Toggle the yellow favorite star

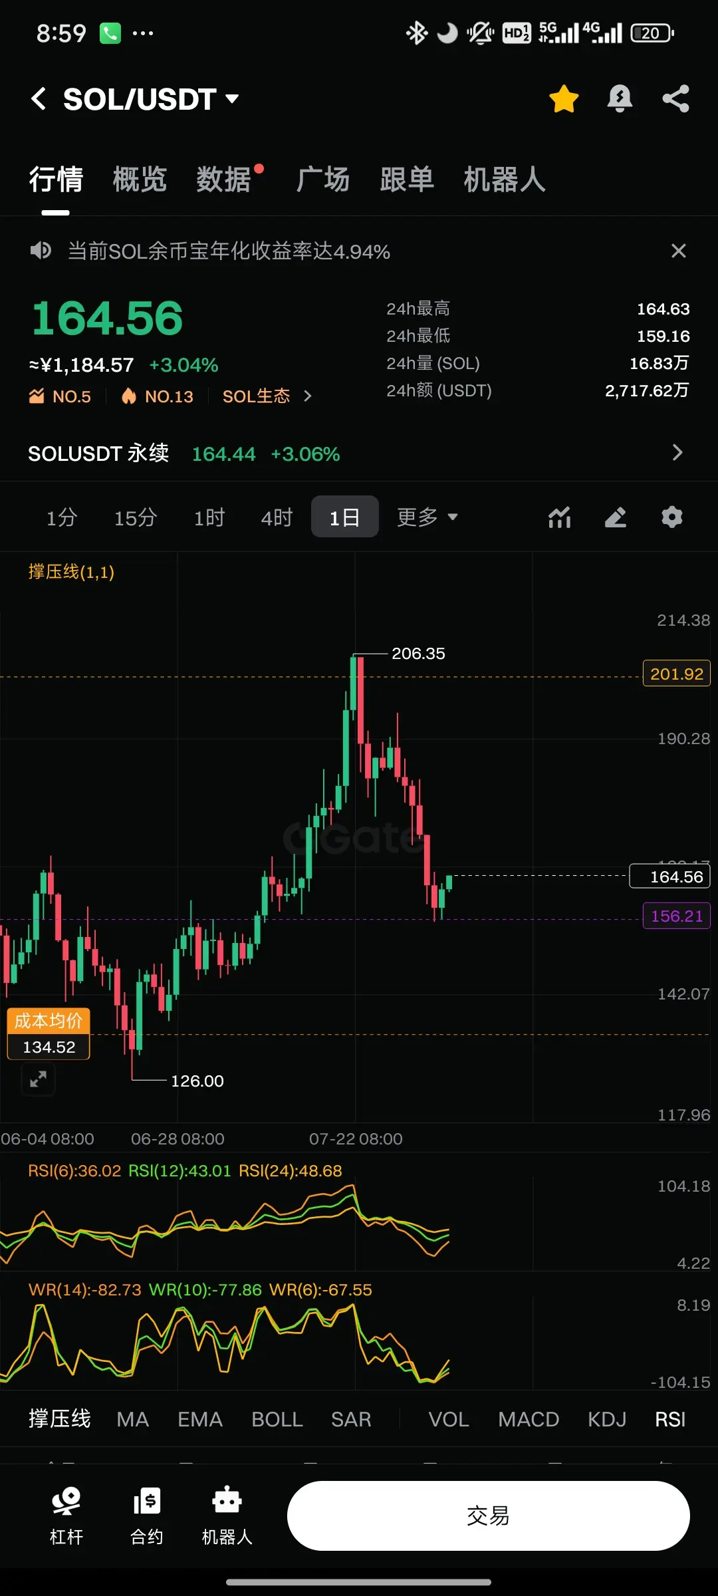tap(564, 99)
